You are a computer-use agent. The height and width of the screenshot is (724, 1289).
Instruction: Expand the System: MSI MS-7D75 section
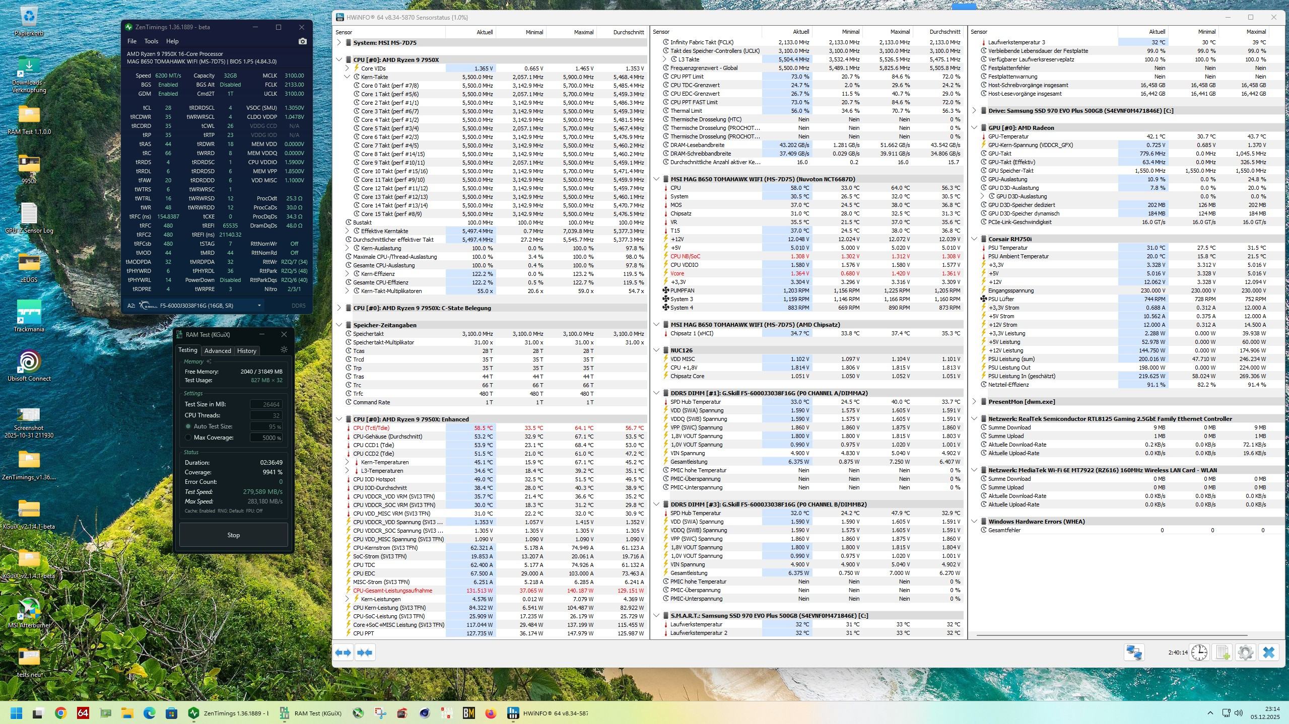(x=339, y=43)
